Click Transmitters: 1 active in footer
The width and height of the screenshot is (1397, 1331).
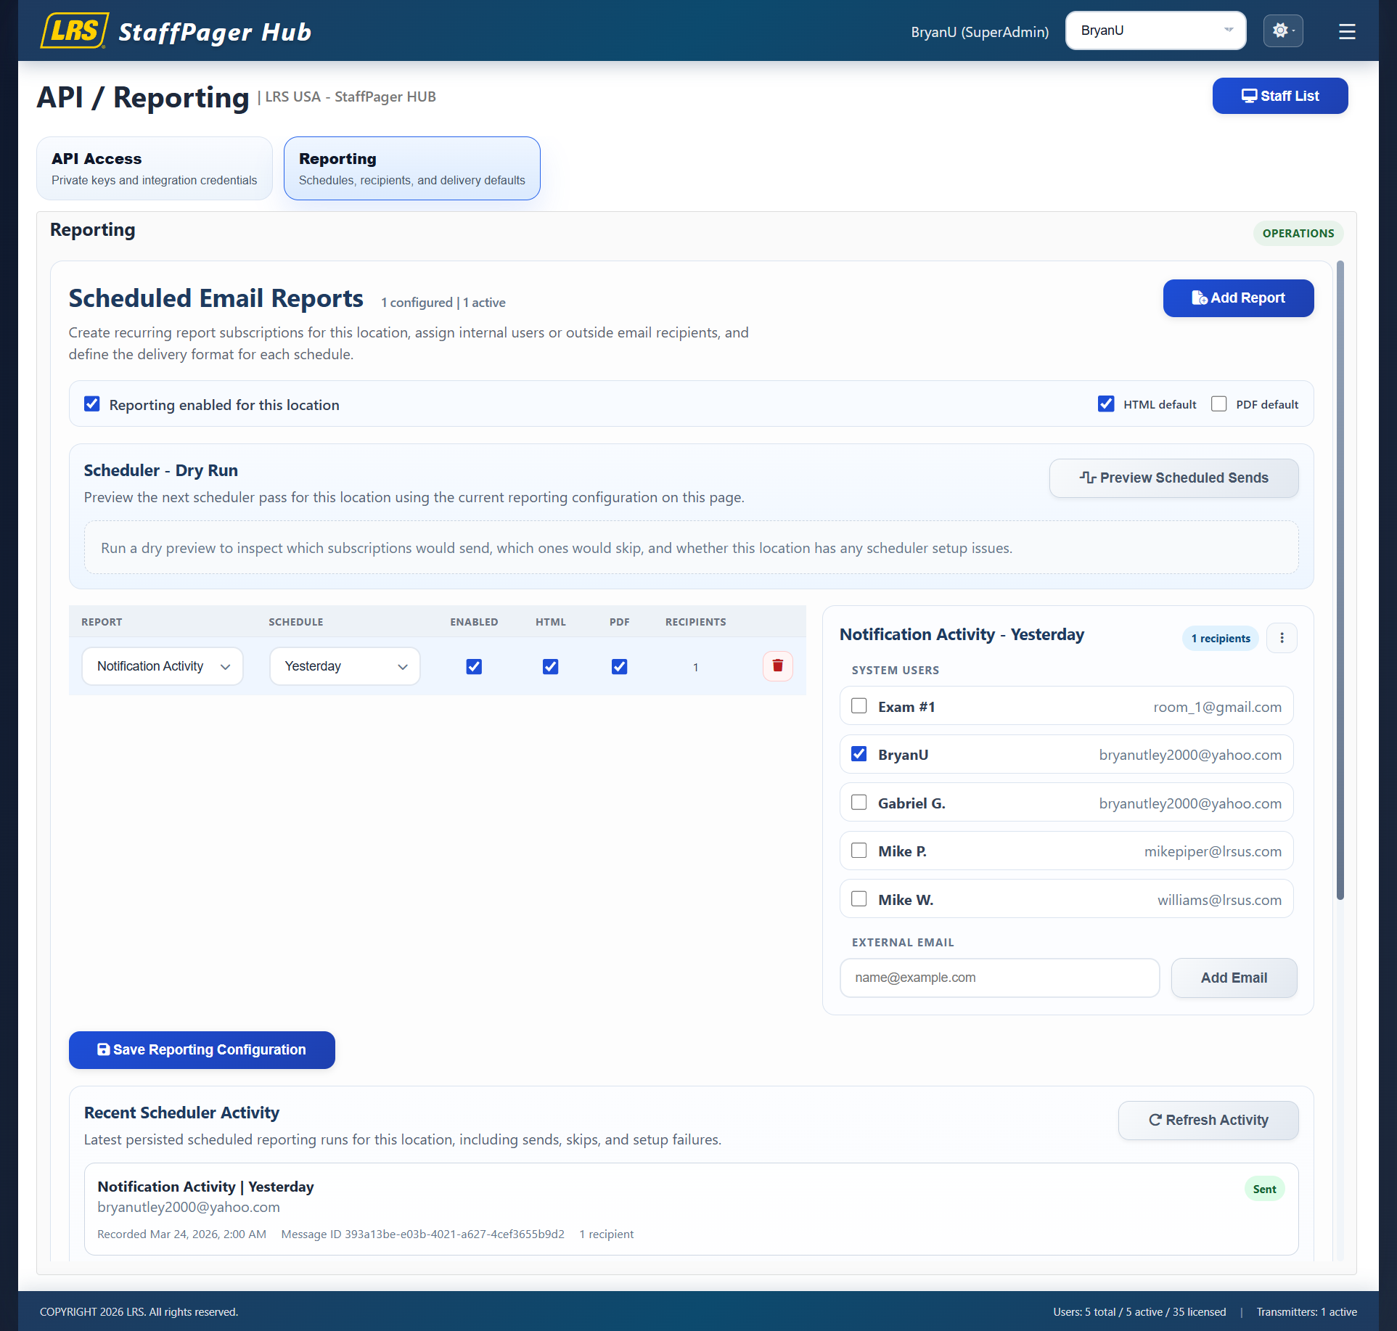[1306, 1312]
